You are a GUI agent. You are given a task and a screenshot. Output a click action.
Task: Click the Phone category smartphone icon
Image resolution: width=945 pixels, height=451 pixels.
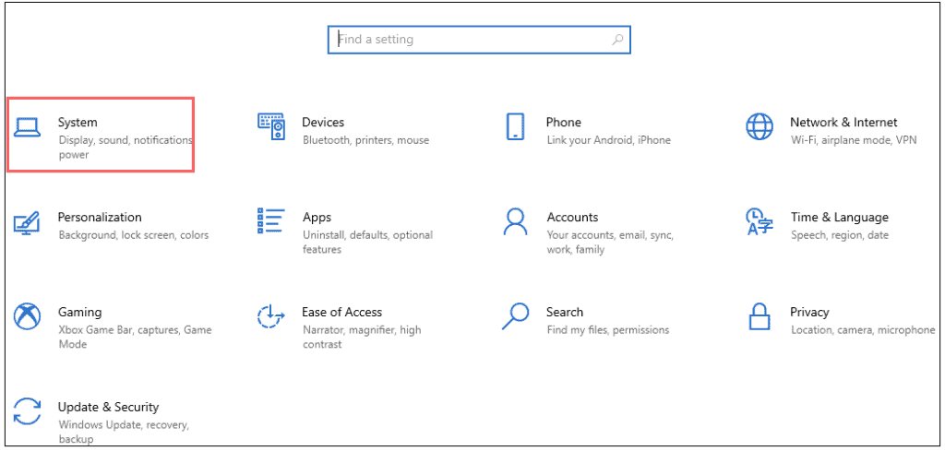pos(515,127)
